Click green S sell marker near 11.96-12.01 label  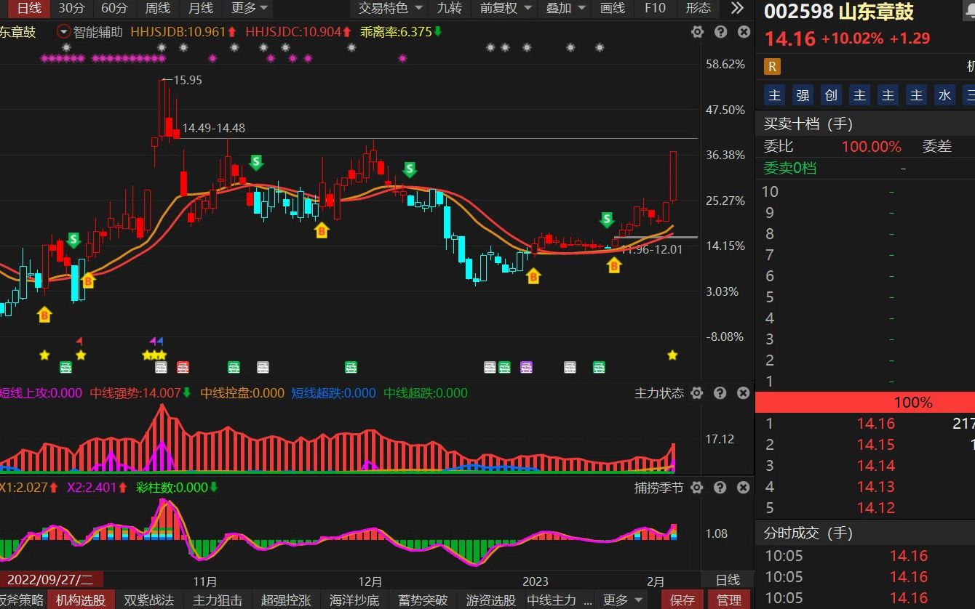coord(607,220)
